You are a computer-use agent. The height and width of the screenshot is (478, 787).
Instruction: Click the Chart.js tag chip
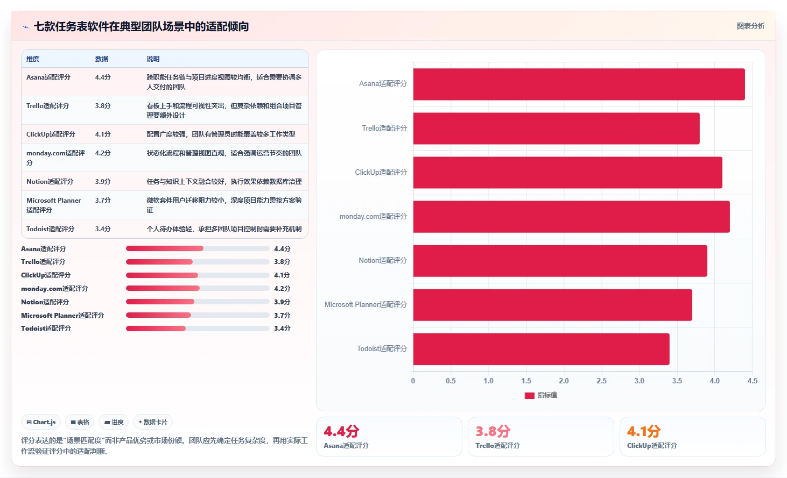tap(41, 422)
